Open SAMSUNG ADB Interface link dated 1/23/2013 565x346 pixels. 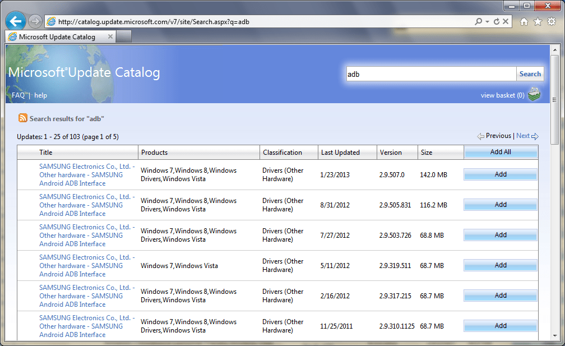(x=87, y=175)
